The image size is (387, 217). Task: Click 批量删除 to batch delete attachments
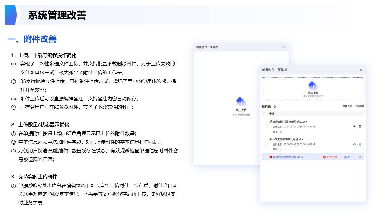tap(359, 106)
